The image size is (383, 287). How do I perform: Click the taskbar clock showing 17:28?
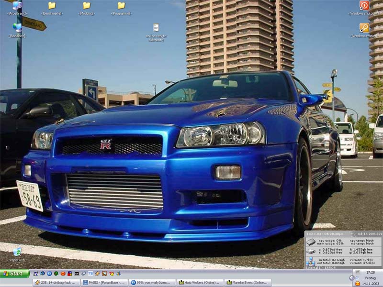tap(371, 272)
